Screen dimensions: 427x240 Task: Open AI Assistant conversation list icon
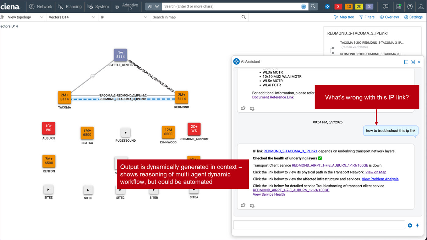(406, 62)
